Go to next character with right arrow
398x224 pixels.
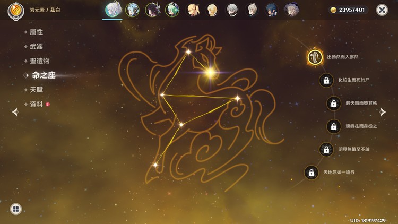[383, 111]
